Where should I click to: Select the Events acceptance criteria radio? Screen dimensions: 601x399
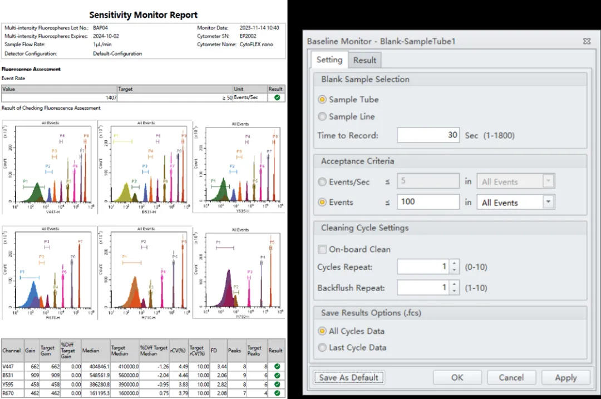coord(322,203)
